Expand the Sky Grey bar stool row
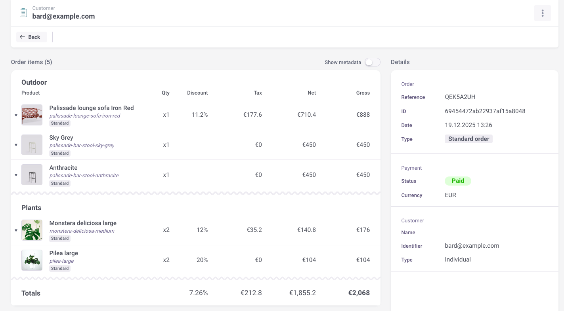The image size is (564, 311). (x=16, y=145)
